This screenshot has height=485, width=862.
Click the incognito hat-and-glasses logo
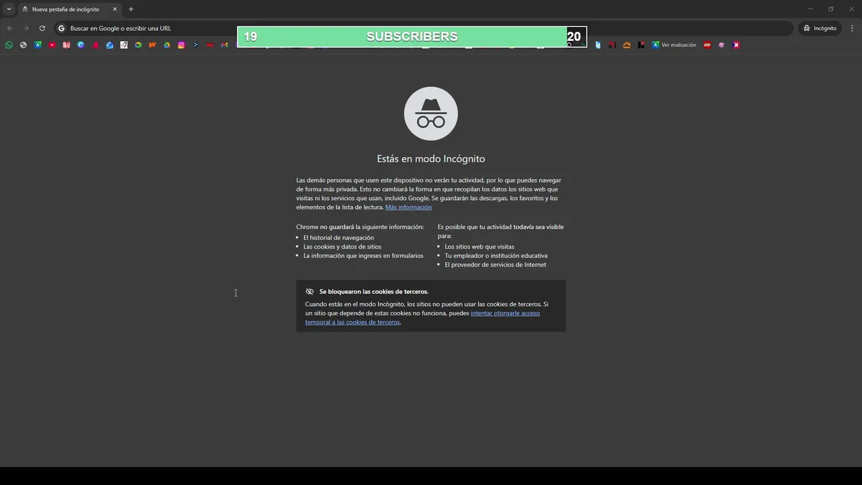coord(431,113)
